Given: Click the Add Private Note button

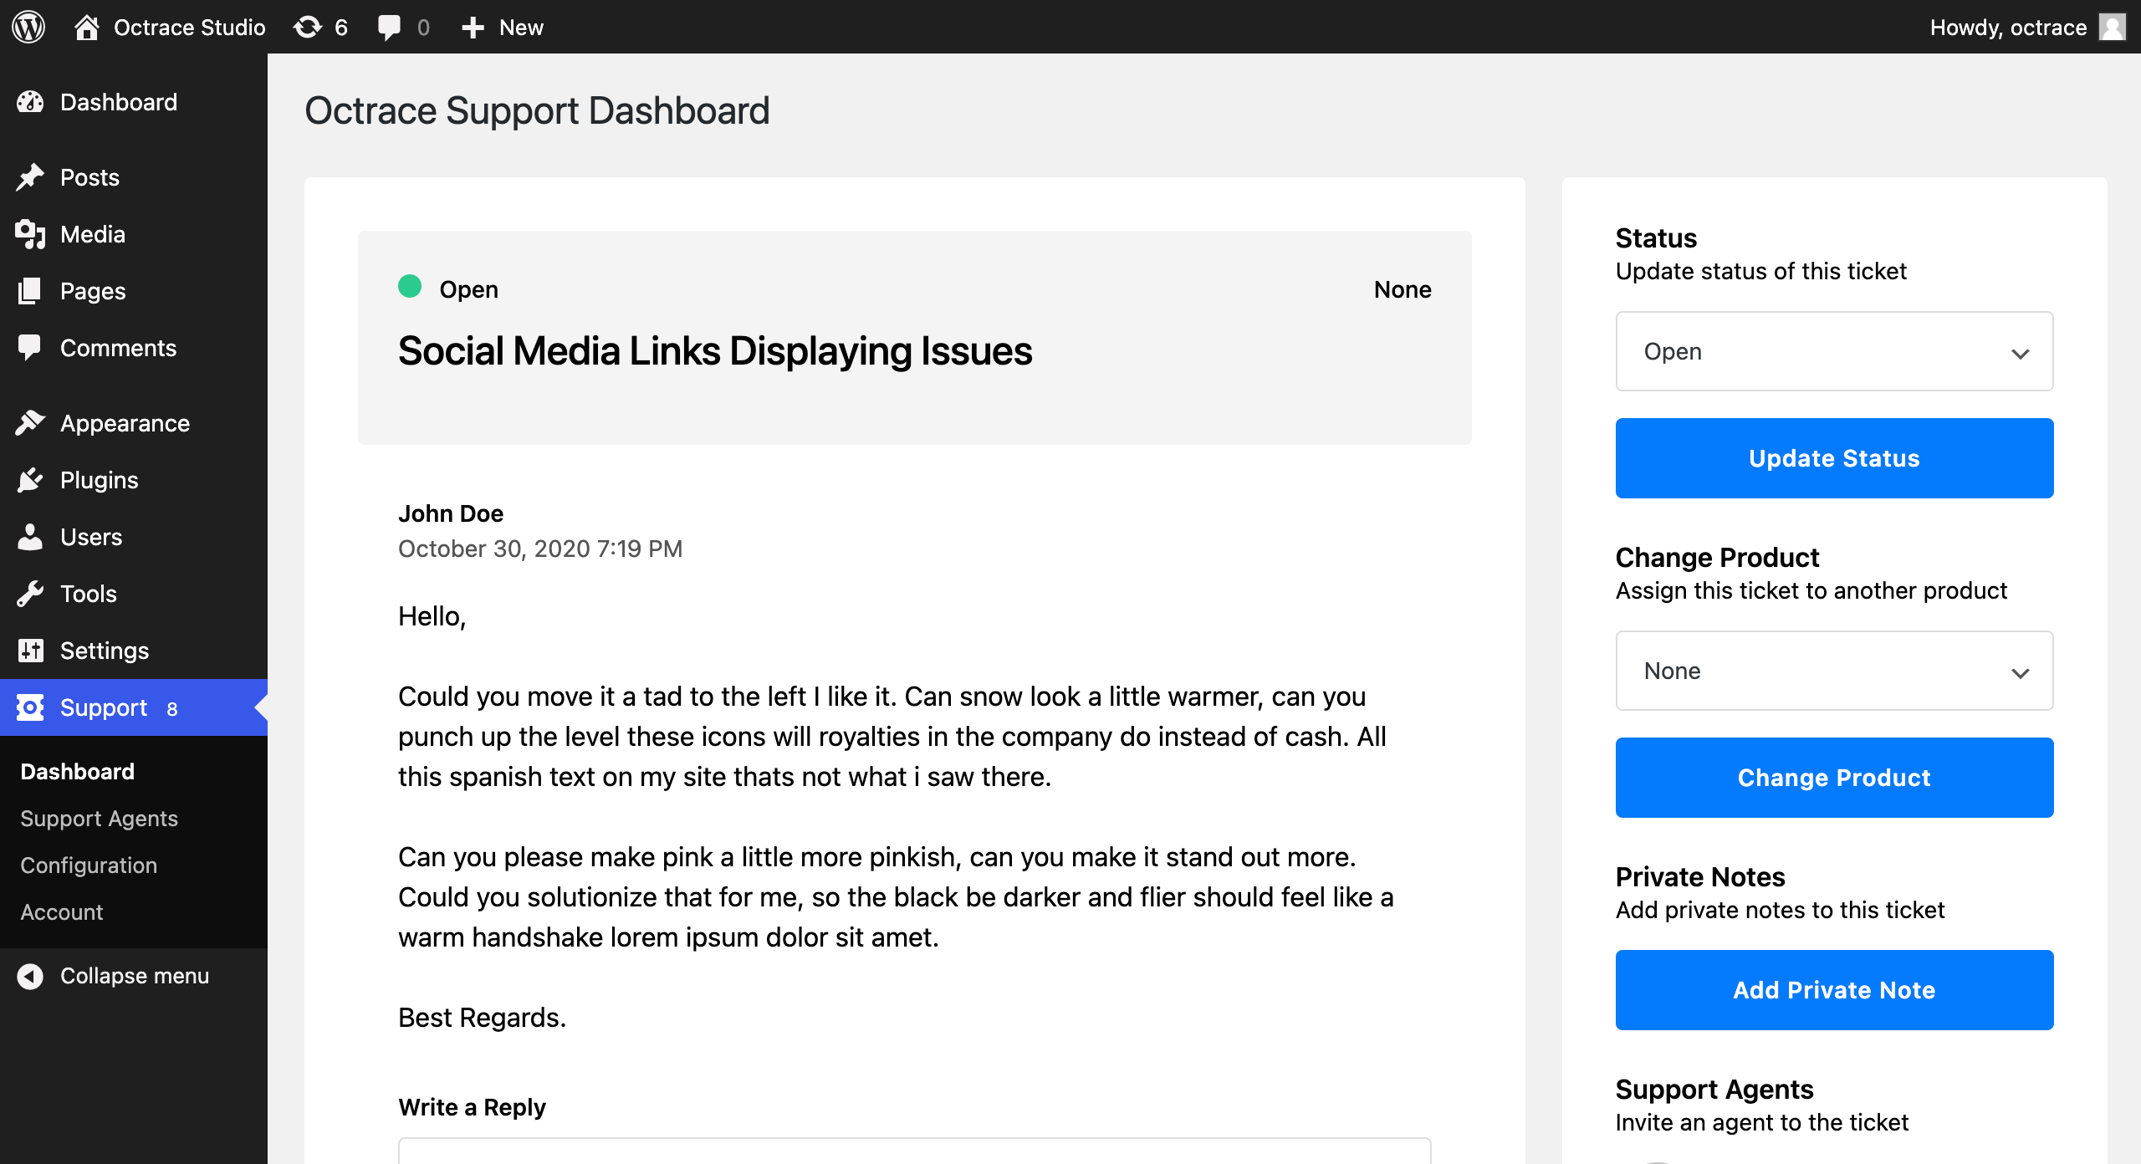Looking at the screenshot, I should 1834,990.
